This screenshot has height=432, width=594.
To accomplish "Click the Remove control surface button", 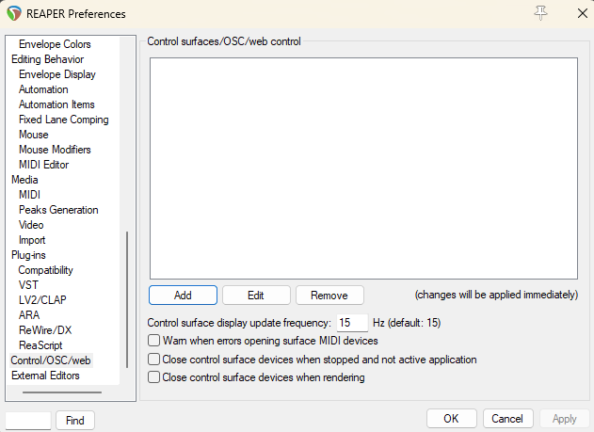I will coord(329,295).
